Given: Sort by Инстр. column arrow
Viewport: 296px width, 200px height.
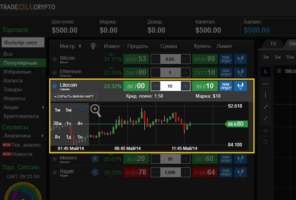Looking at the screenshot, I should click(x=80, y=46).
